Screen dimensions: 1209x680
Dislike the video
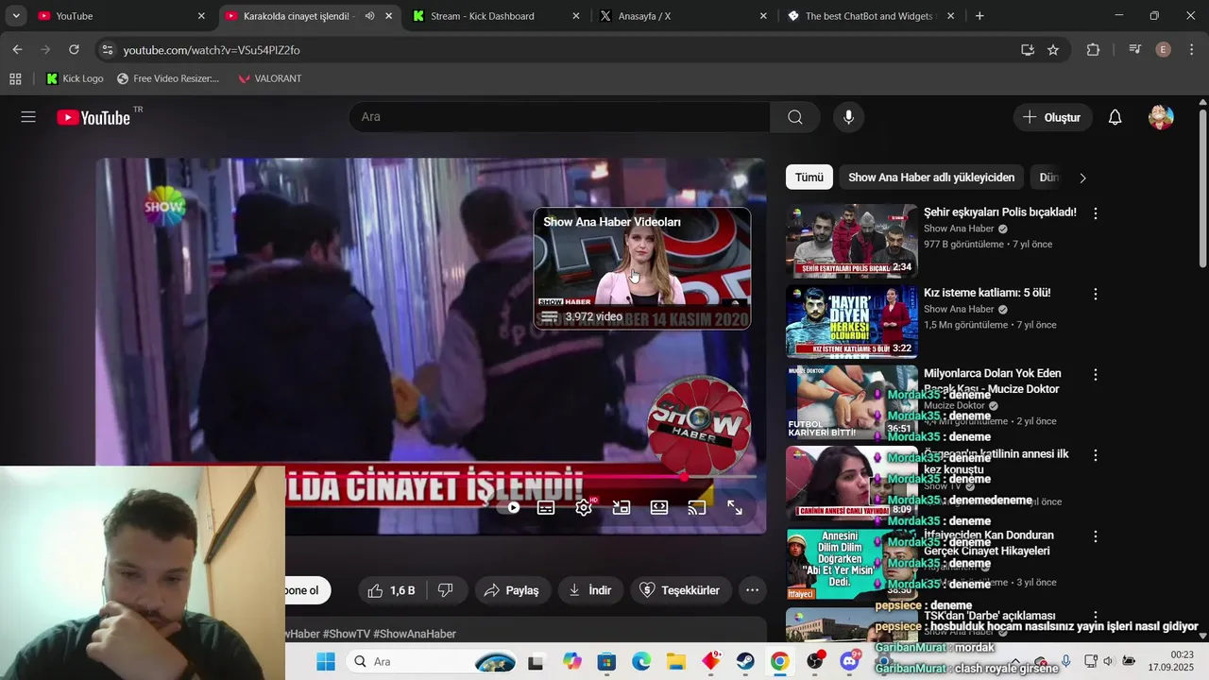coord(446,590)
